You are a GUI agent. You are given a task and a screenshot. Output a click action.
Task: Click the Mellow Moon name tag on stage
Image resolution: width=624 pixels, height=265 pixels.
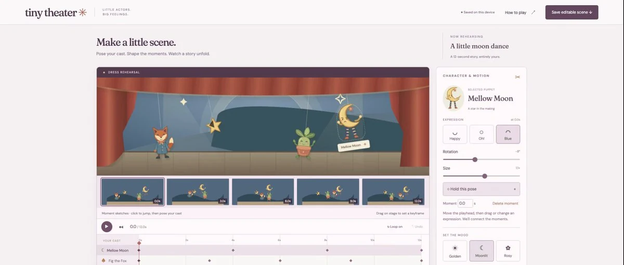(x=355, y=146)
